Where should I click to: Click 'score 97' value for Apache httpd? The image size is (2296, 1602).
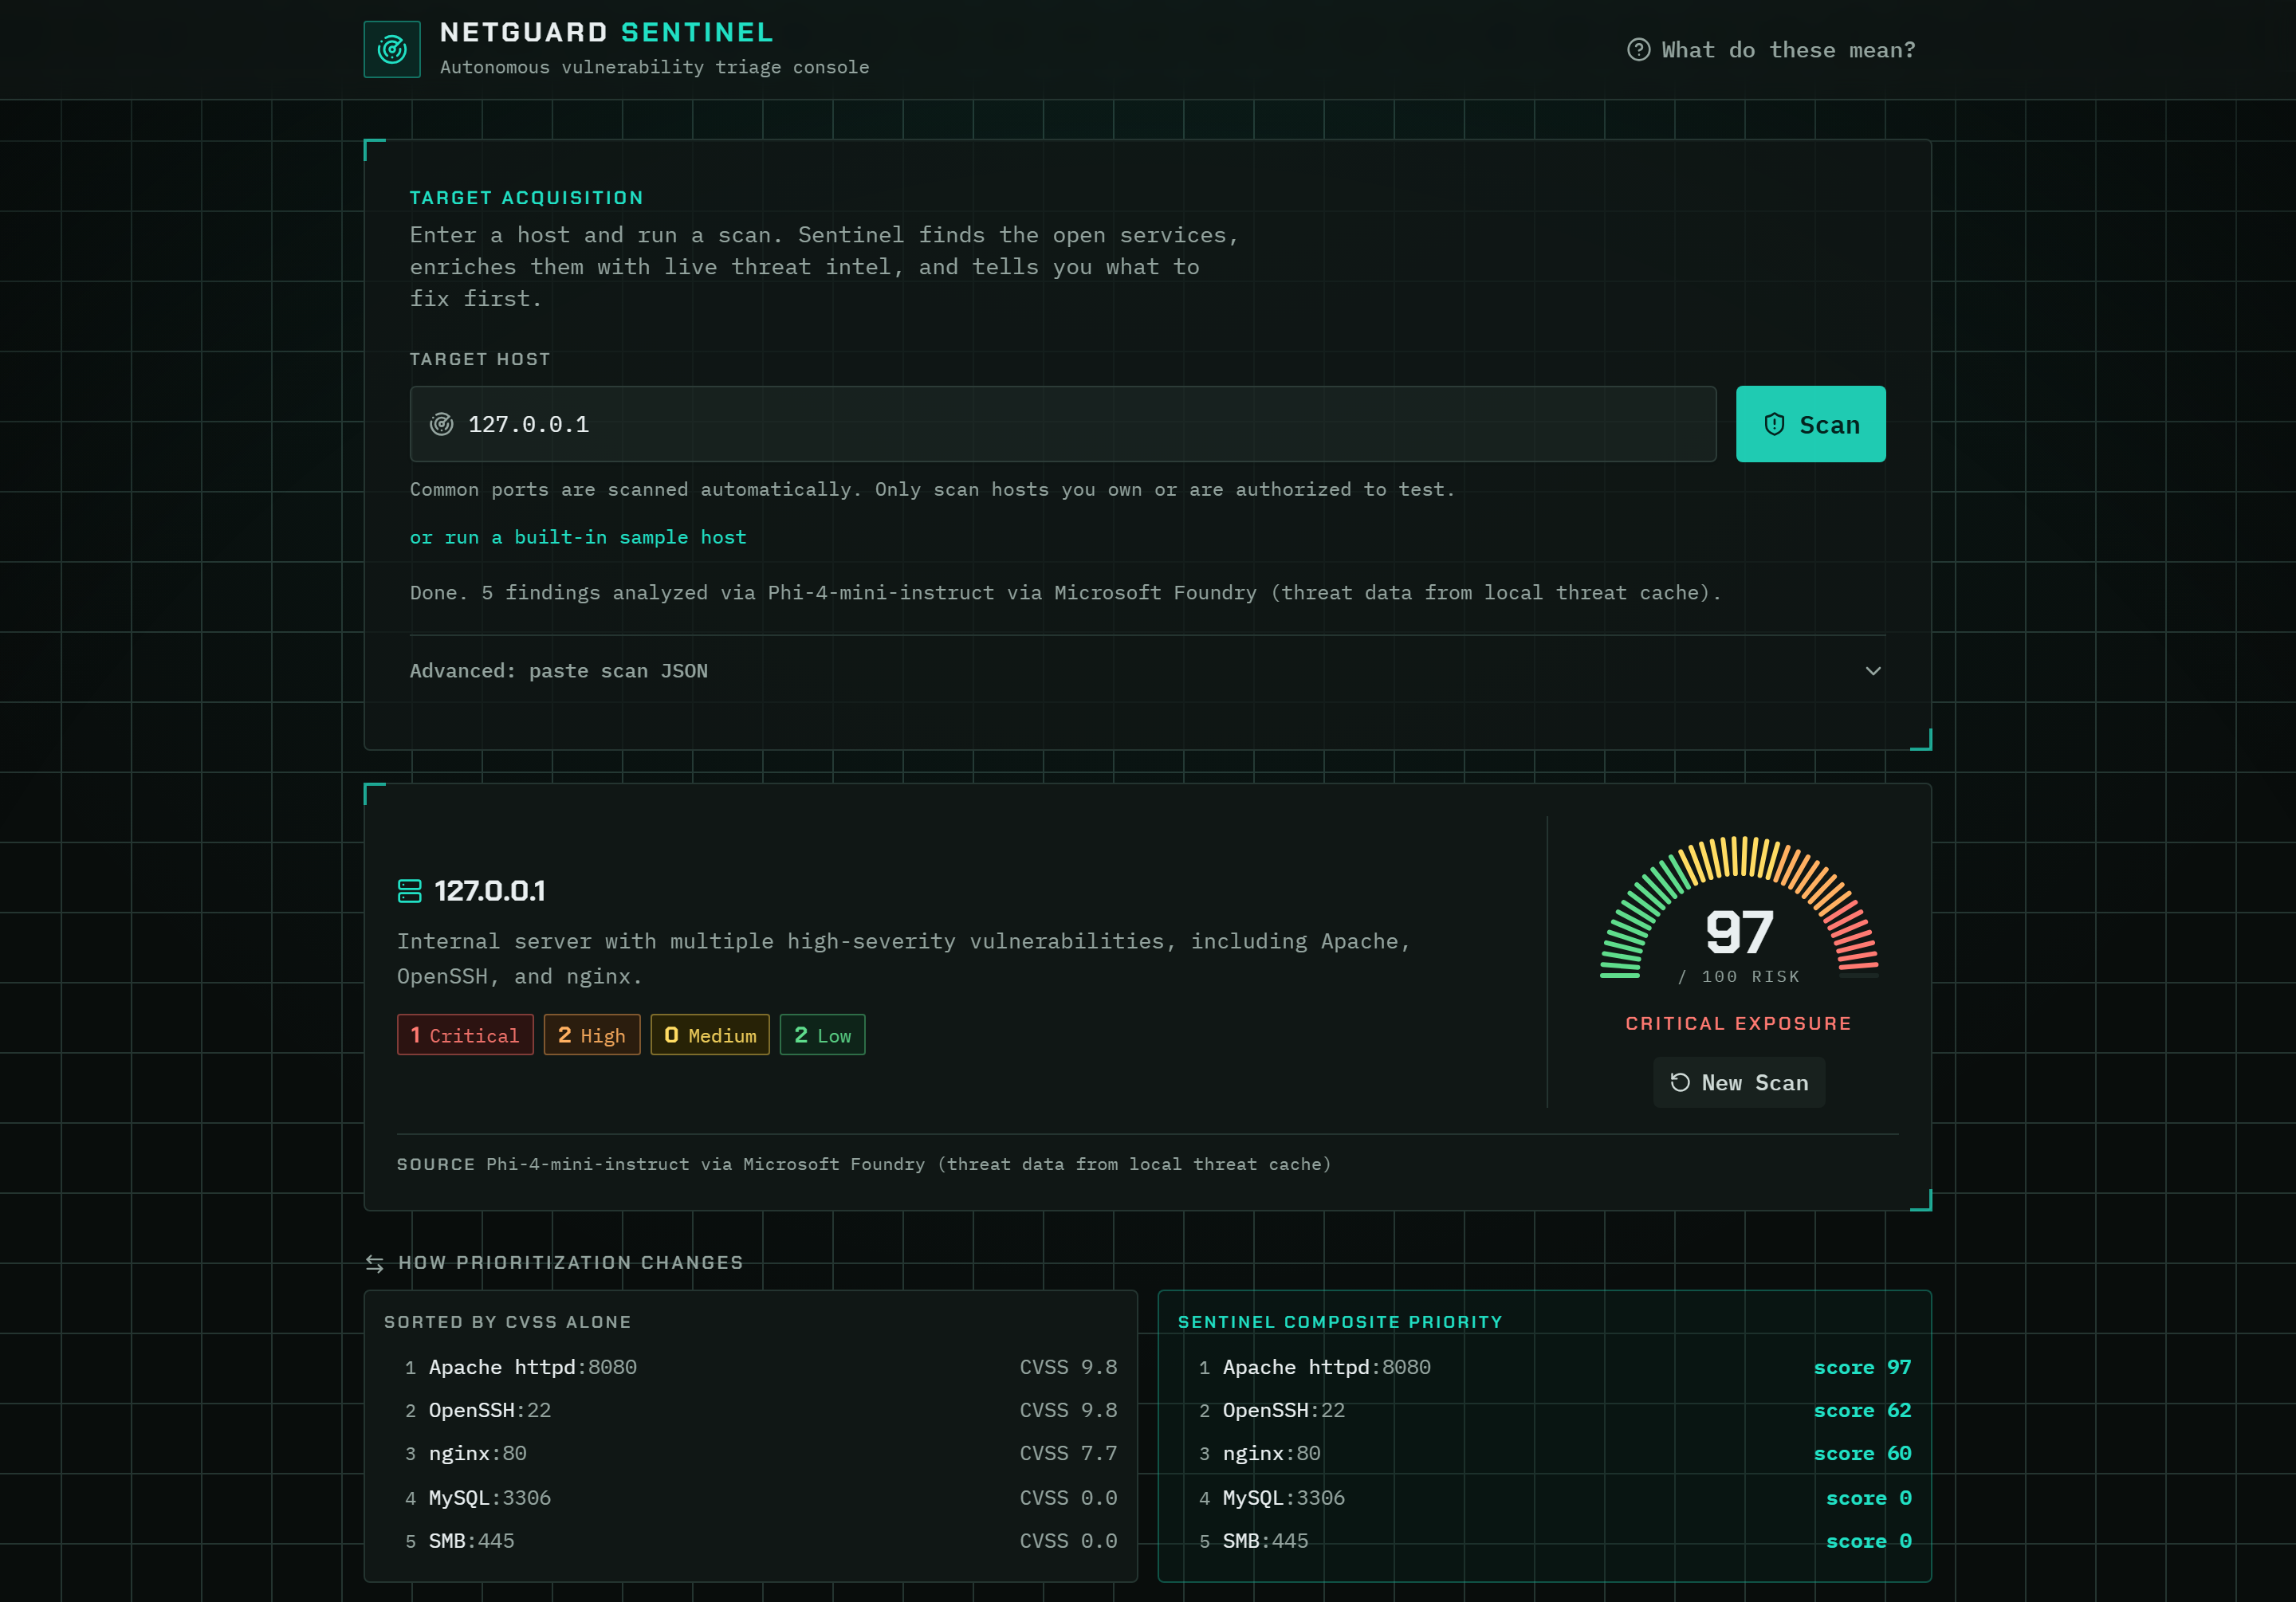pos(1862,1367)
